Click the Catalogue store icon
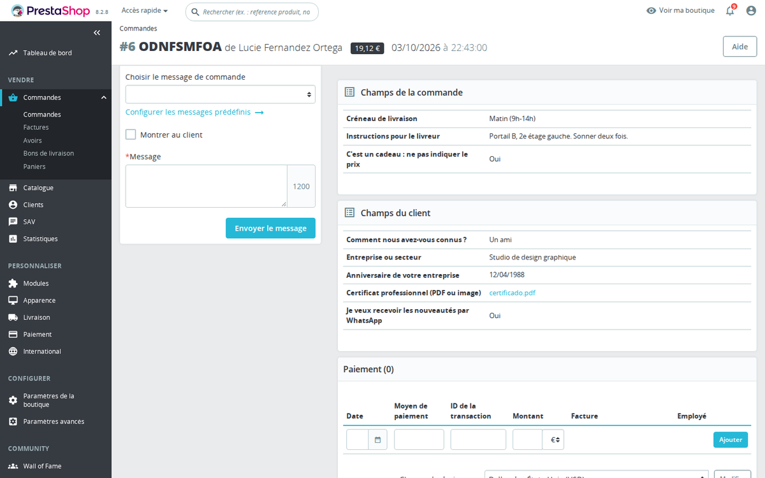Screen dimensions: 765x478 pos(13,188)
